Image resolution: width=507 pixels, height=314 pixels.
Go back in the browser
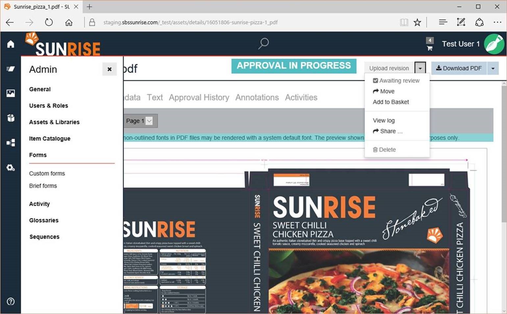pos(10,22)
